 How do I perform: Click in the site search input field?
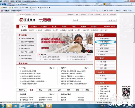point(90,20)
